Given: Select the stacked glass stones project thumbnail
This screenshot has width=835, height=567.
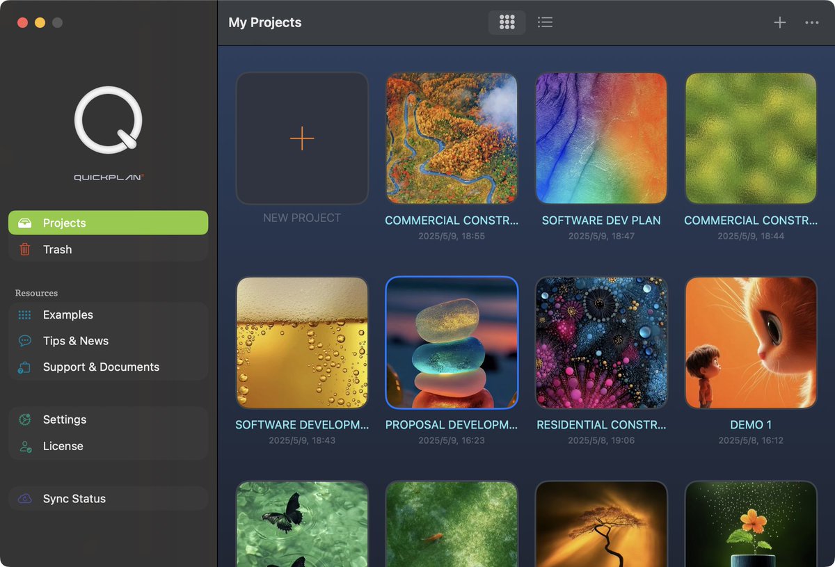Looking at the screenshot, I should (452, 342).
